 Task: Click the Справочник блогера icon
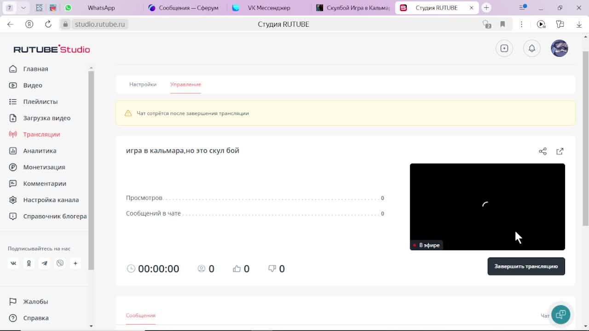pos(13,216)
